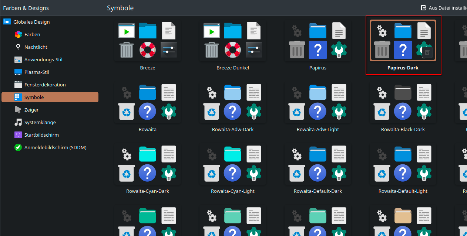
Task: Pick the Rowaita-Black-Dark theme
Action: 403,102
